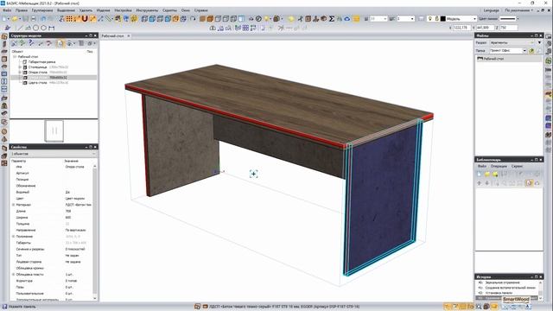553x311 pixels.
Task: Click the black color swatch
Action: [x=443, y=19]
